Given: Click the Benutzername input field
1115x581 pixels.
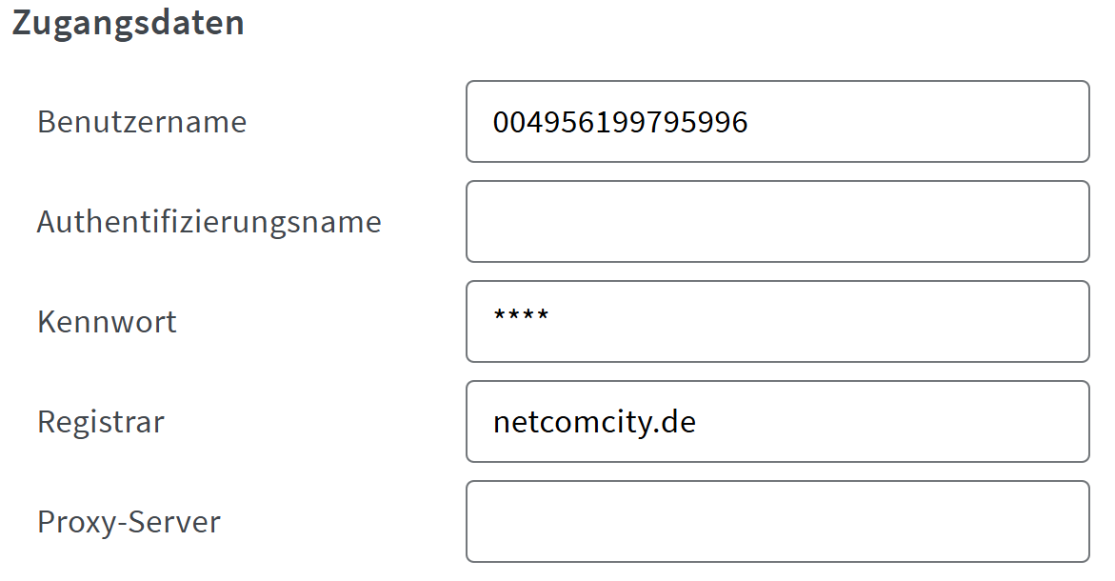Looking at the screenshot, I should tap(777, 122).
